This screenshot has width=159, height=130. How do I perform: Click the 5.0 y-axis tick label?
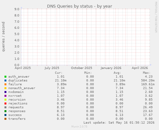[17, 34]
